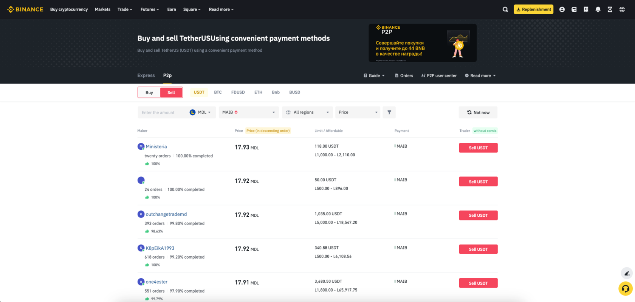Click Sell USDT for outchangetrademd

tap(478, 215)
